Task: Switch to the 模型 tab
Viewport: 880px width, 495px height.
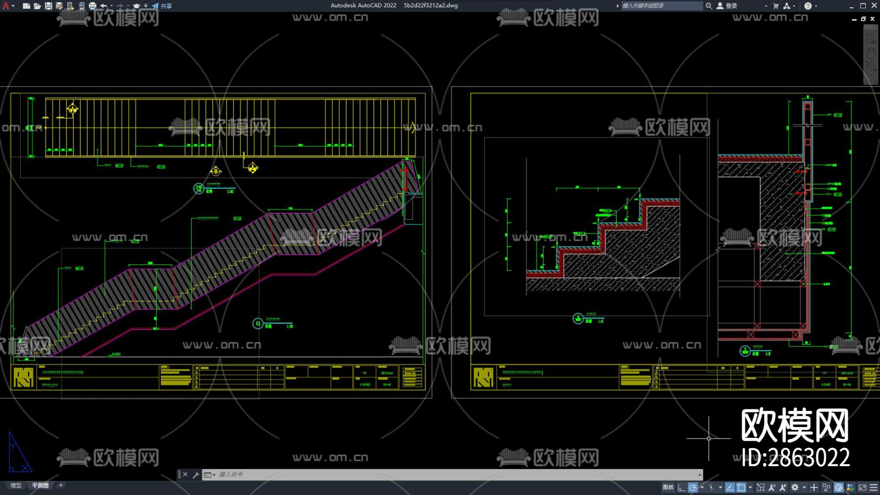Action: coord(16,486)
